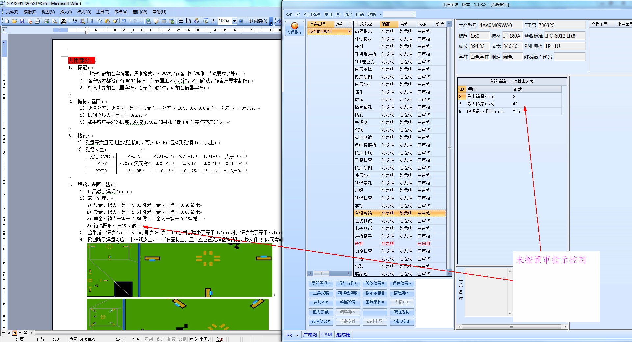This screenshot has width=632, height=342.
Task: Insert hyperlink using globe icon
Action: pyautogui.click(x=149, y=21)
